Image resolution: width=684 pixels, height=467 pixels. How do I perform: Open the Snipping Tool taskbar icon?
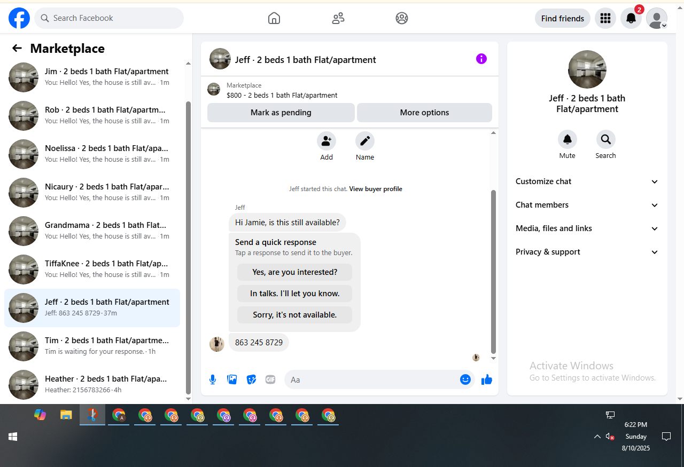tap(92, 415)
